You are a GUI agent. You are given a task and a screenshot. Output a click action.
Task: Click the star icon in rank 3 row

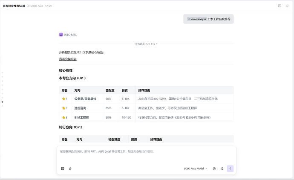coord(63,117)
